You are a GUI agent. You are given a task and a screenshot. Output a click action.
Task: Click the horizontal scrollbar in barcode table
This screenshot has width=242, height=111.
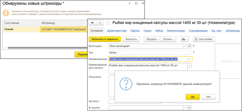(47, 48)
